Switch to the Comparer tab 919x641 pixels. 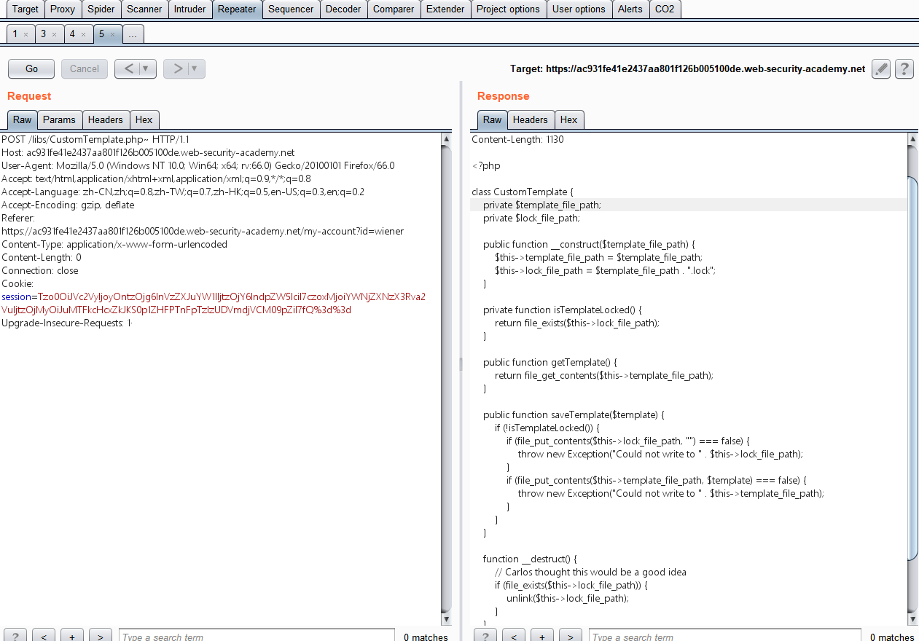tap(394, 9)
